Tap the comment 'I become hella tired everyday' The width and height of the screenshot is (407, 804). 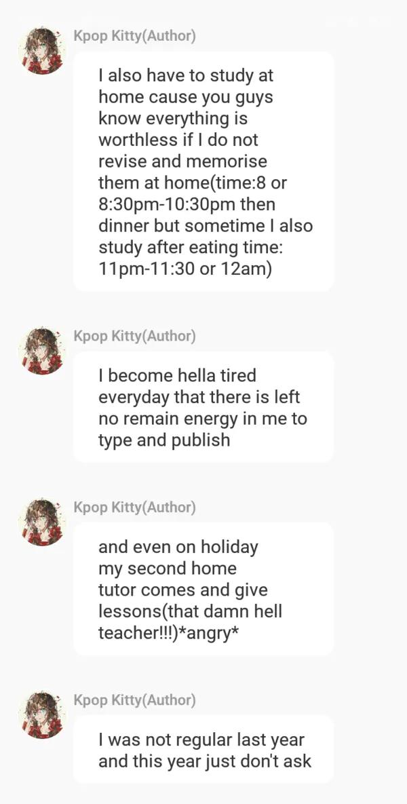click(203, 407)
